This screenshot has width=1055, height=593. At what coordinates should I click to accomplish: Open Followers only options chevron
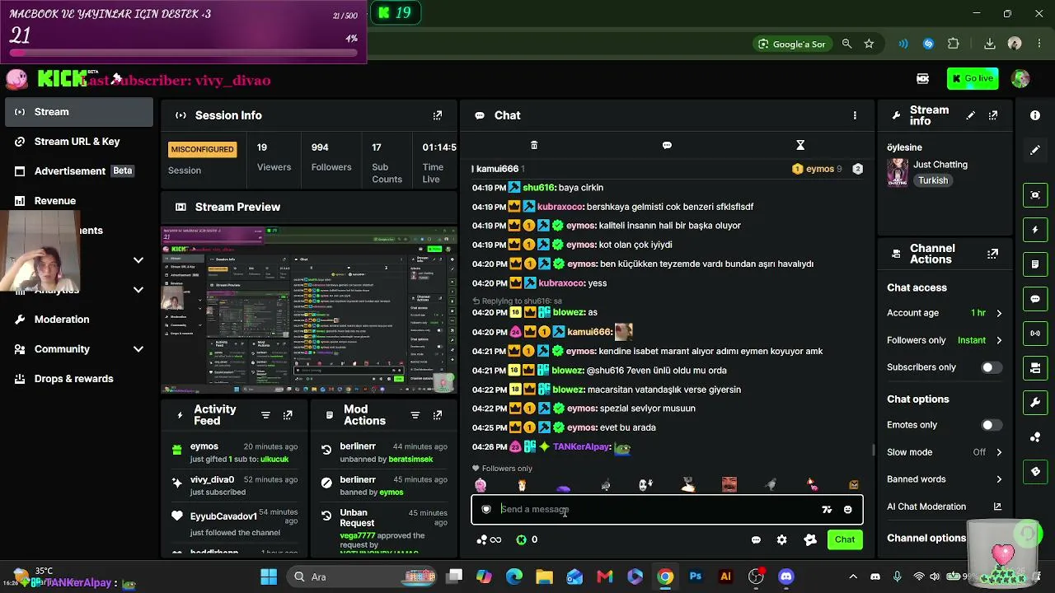[999, 340]
